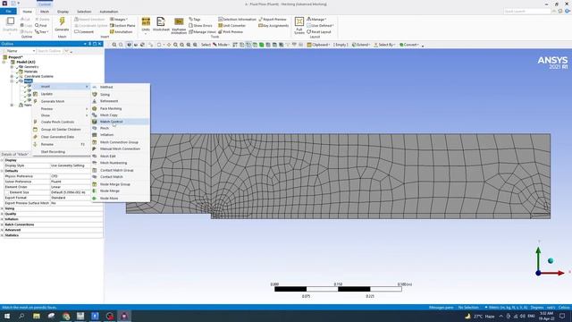The height and width of the screenshot is (322, 572).
Task: Switch to the Automation ribbon tab
Action: pos(109,12)
